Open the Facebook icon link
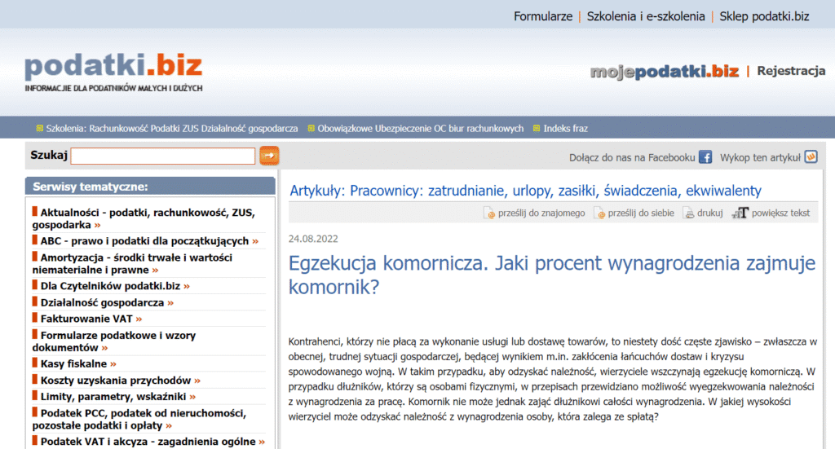835x449 pixels. (x=705, y=157)
